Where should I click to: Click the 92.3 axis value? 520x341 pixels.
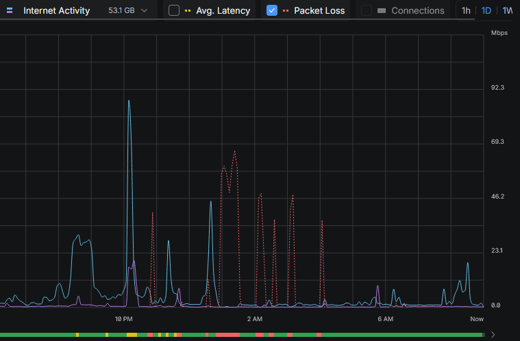497,88
